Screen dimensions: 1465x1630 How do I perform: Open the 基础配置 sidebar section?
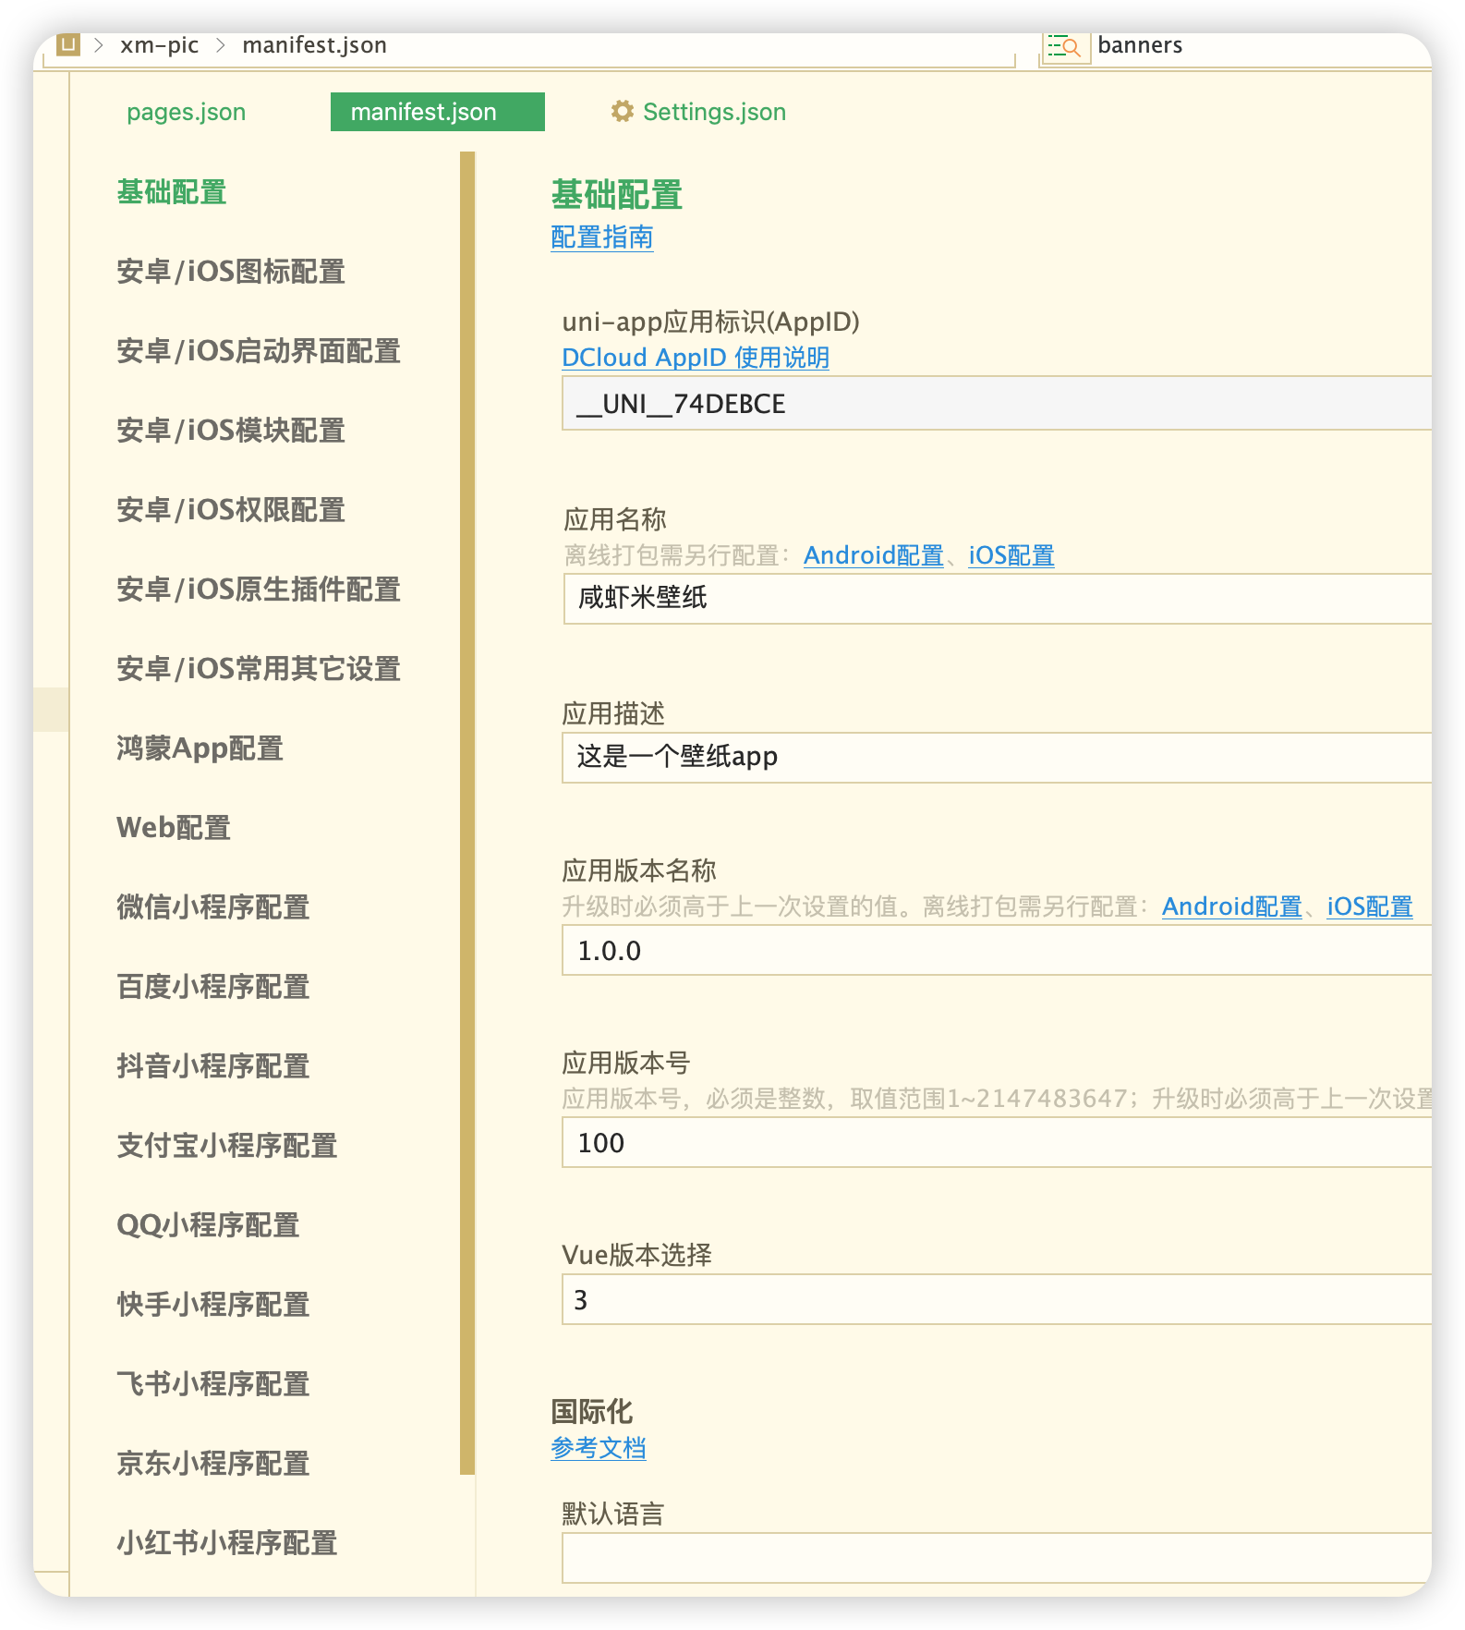coord(172,192)
